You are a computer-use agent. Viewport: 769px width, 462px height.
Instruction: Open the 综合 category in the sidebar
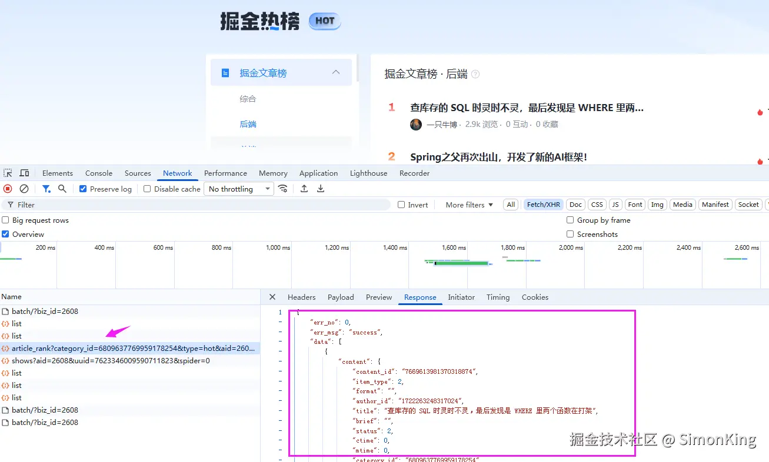click(248, 99)
